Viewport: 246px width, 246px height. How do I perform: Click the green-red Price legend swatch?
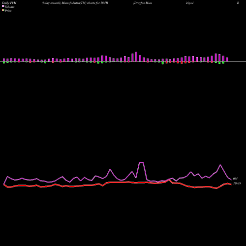3,10
